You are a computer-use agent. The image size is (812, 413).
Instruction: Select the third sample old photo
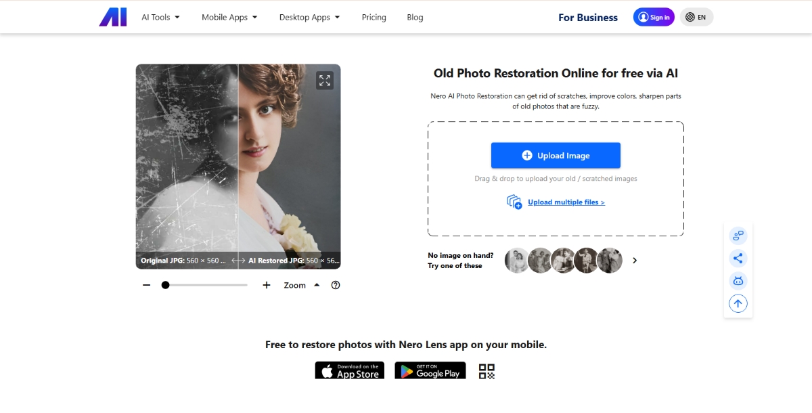(x=564, y=260)
